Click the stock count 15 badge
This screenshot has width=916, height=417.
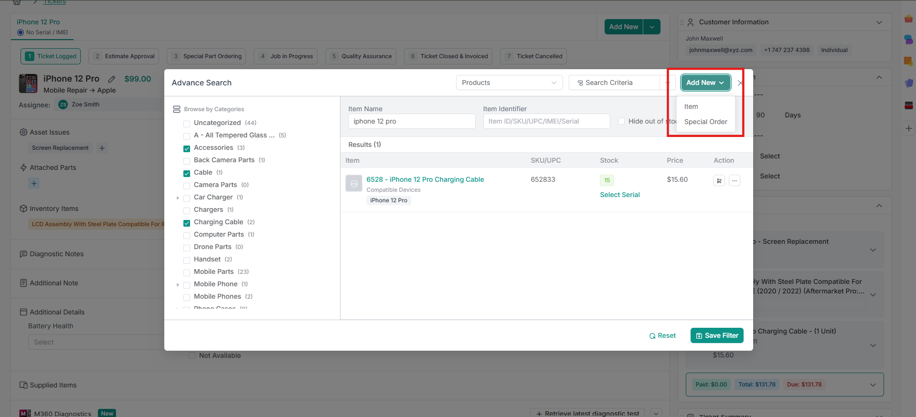607,180
